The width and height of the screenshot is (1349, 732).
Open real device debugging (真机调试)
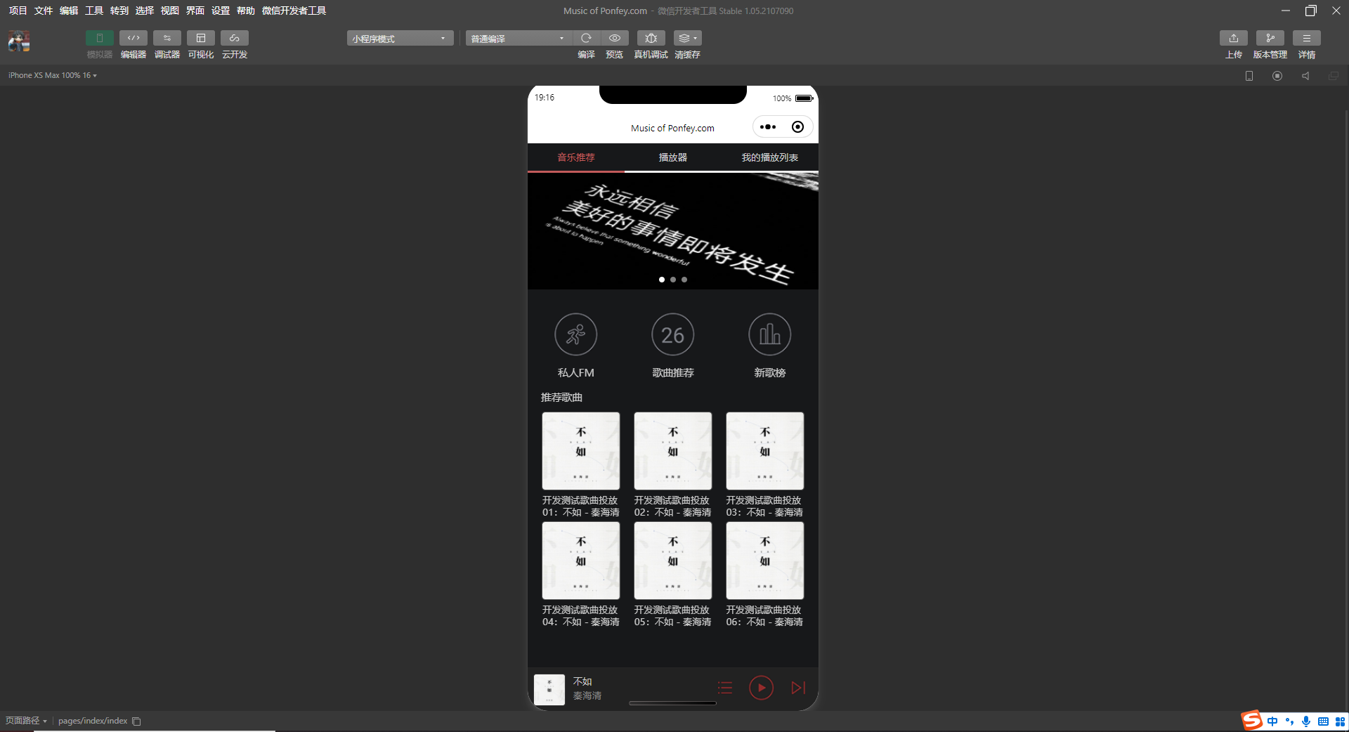(651, 38)
